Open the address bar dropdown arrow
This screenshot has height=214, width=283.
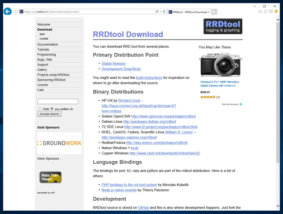tap(161, 12)
